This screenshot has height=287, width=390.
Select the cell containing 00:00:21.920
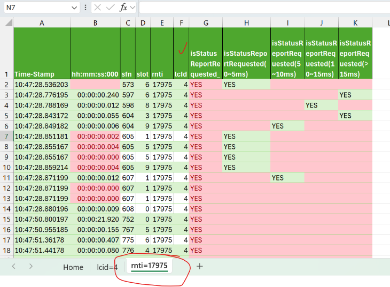coord(95,219)
